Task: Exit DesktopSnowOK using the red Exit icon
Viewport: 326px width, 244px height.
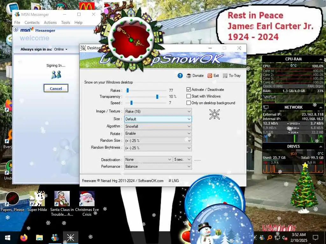Action: click(x=213, y=76)
